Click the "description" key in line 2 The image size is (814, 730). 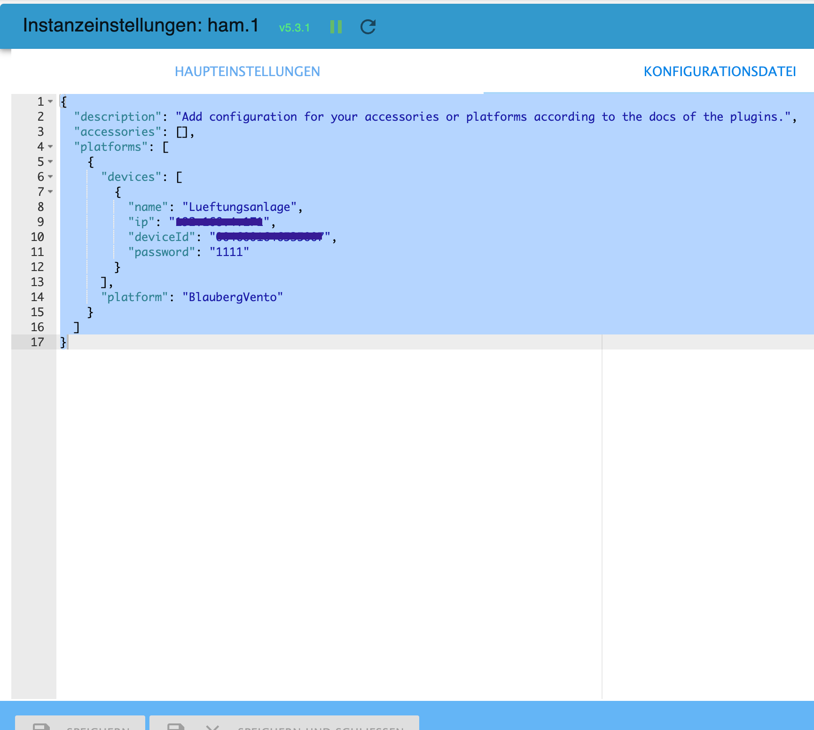(117, 116)
